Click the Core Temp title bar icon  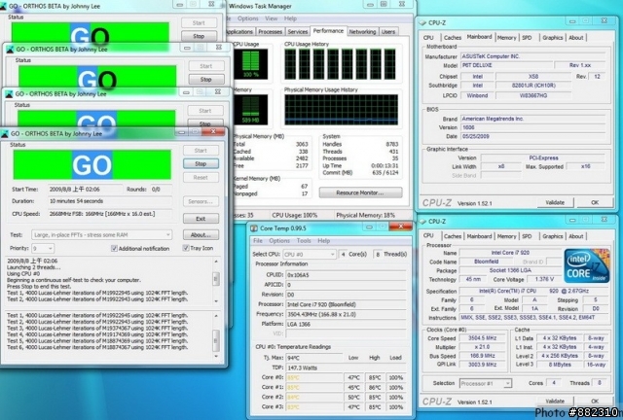(x=254, y=228)
